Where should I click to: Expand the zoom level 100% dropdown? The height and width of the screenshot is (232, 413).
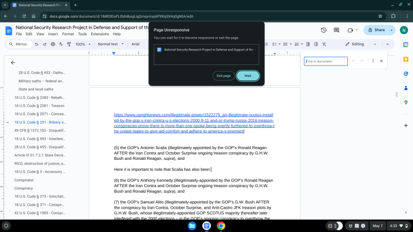pos(83,44)
